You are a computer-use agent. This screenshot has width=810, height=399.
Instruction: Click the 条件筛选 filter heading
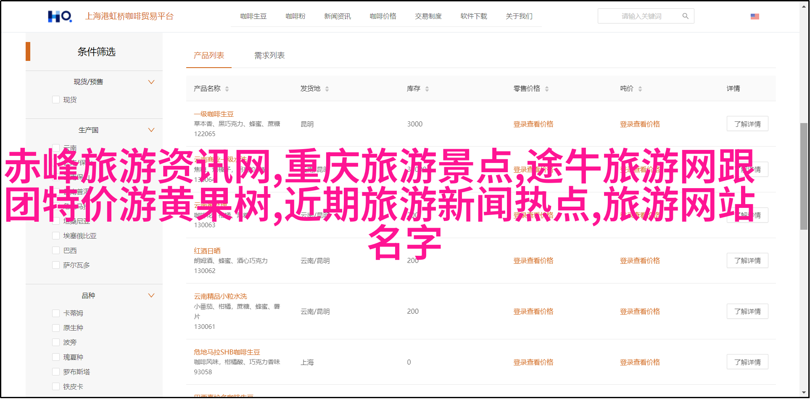(96, 52)
